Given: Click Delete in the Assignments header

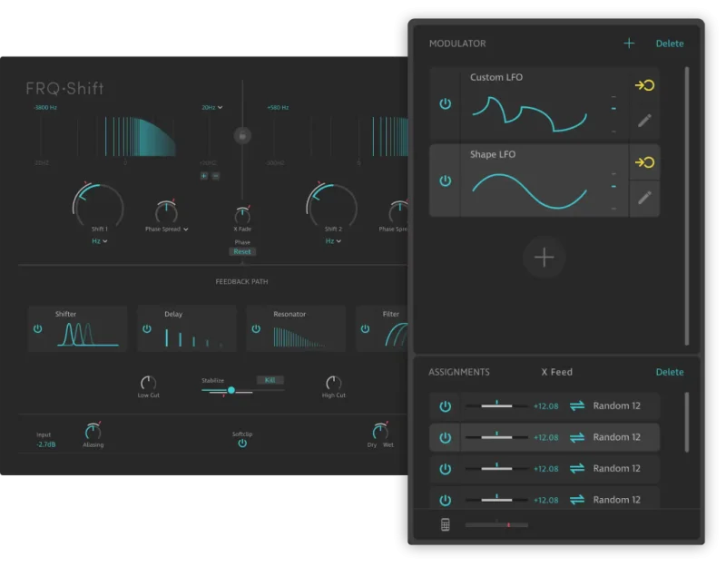Looking at the screenshot, I should pos(670,372).
